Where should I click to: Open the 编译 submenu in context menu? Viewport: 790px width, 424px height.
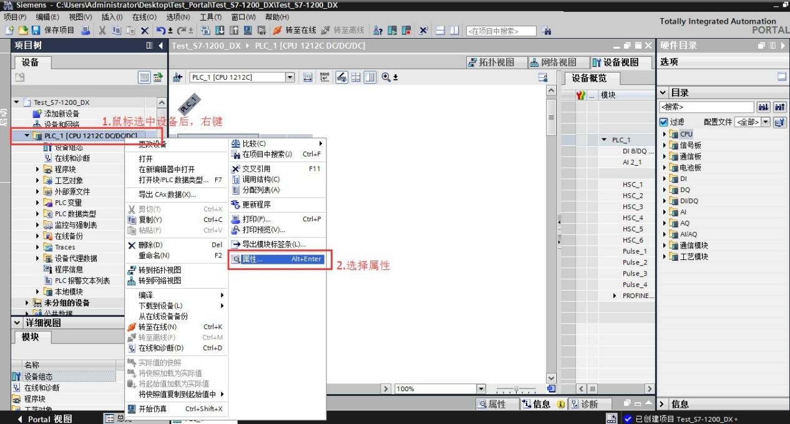pyautogui.click(x=175, y=295)
